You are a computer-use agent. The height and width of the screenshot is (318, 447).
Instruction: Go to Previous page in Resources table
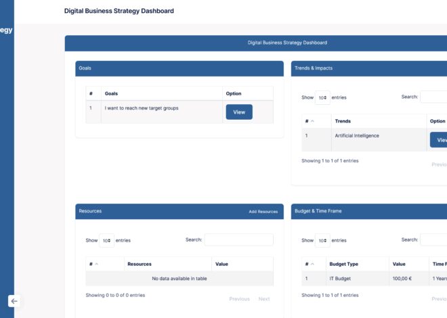pyautogui.click(x=239, y=299)
